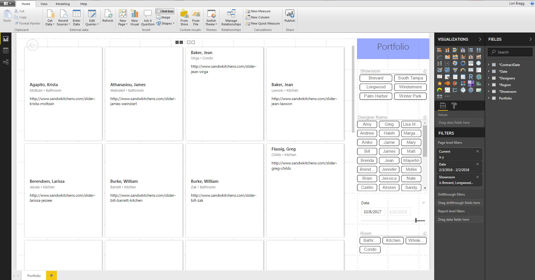535x280 pixels.
Task: Expand the *Designers table in Fields
Action: 489,78
